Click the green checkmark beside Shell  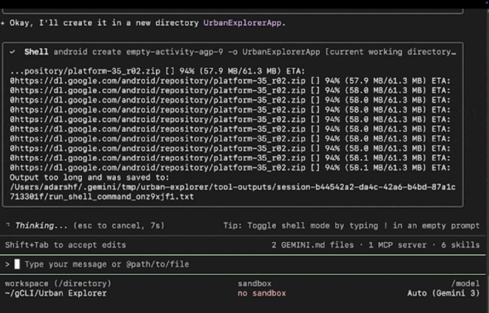pyautogui.click(x=12, y=51)
